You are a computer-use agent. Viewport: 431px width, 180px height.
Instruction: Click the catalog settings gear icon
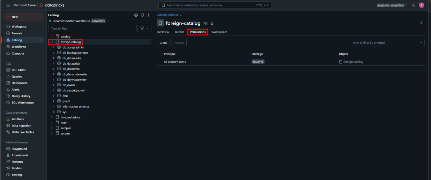click(x=136, y=15)
